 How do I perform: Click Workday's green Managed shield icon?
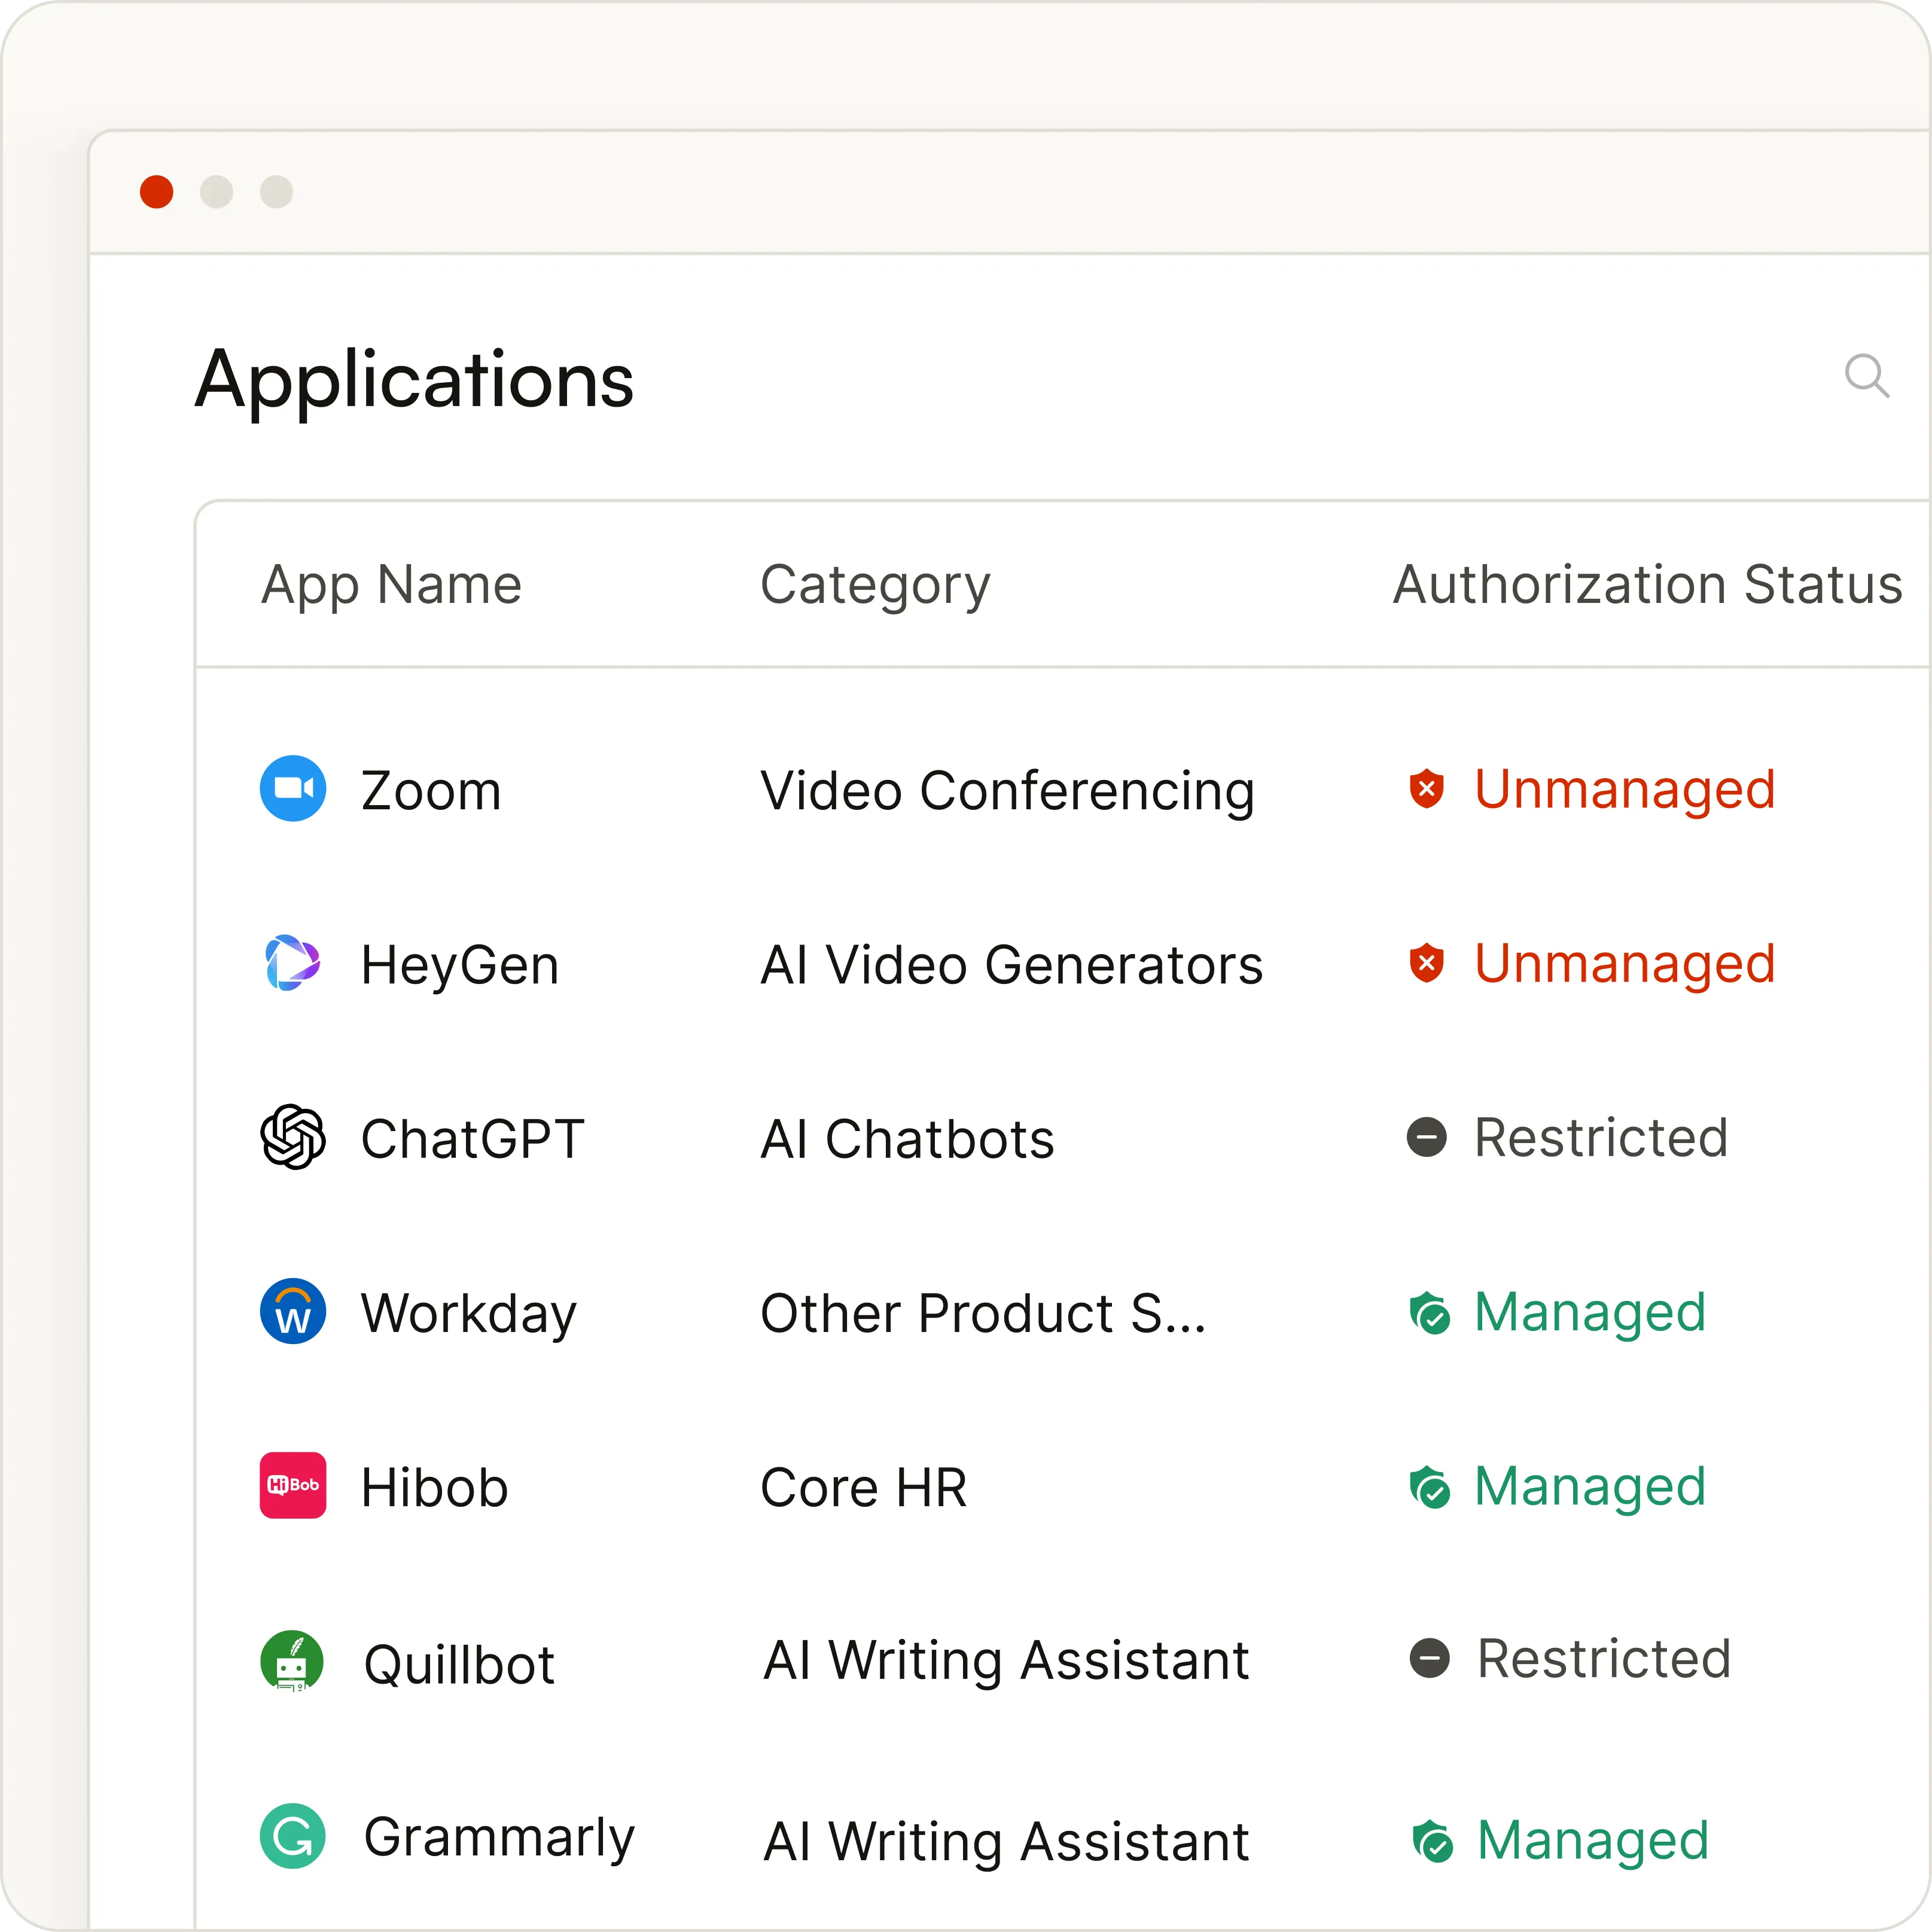[x=1429, y=1312]
